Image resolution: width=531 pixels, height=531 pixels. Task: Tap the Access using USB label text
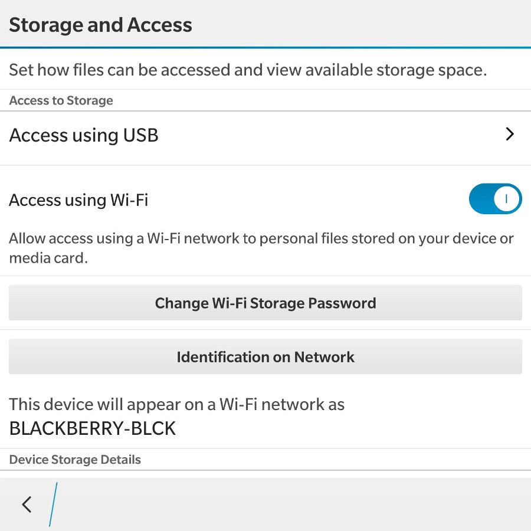(x=84, y=136)
